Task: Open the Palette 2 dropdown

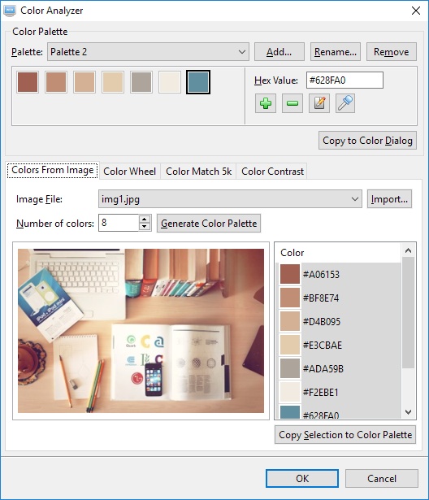Action: click(148, 52)
